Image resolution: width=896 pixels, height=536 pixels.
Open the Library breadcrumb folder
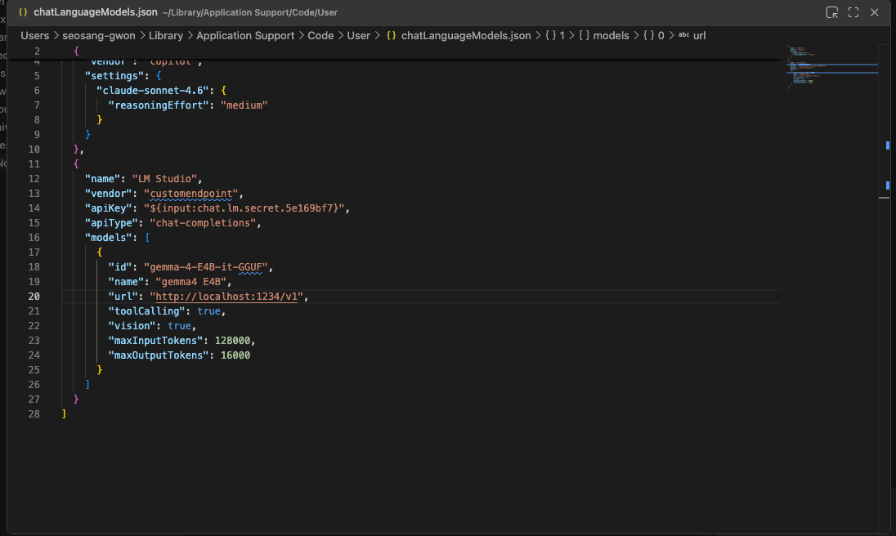coord(166,35)
